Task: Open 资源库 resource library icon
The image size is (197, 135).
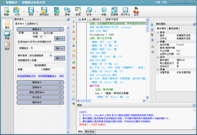Action: pyautogui.click(x=114, y=11)
